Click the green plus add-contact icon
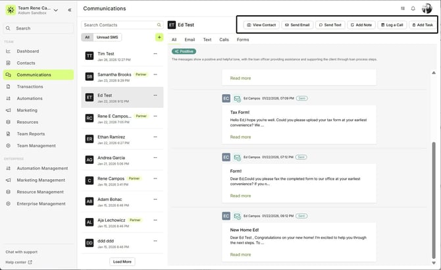441x270 pixels. click(159, 37)
